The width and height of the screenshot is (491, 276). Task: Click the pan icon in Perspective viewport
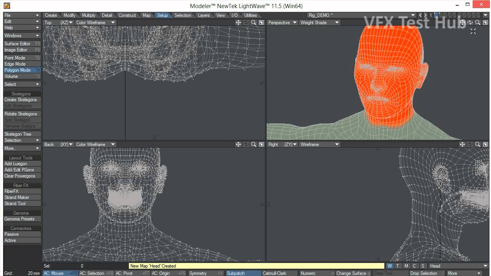click(x=463, y=23)
